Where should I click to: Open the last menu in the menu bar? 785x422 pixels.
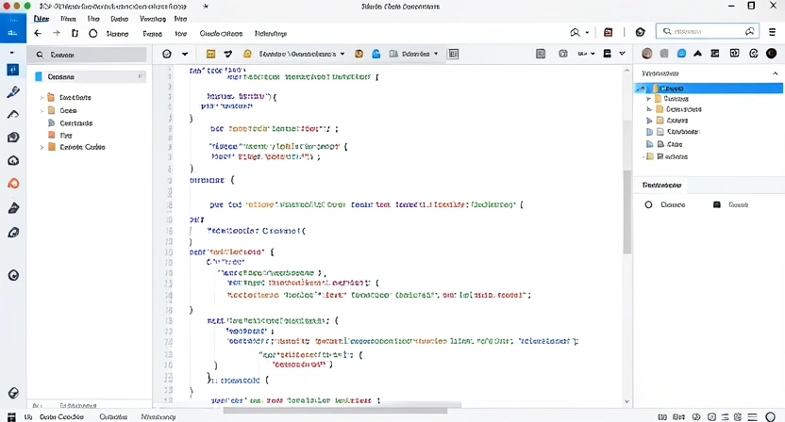[x=180, y=19]
